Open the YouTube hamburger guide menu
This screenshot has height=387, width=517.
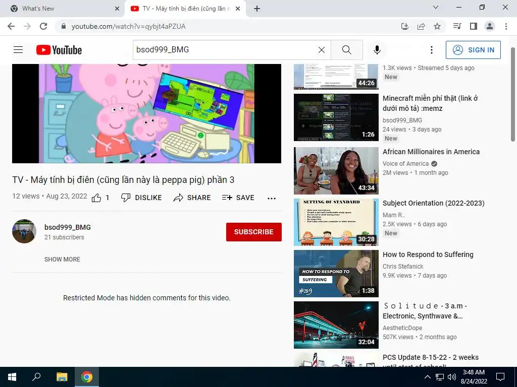tap(18, 50)
